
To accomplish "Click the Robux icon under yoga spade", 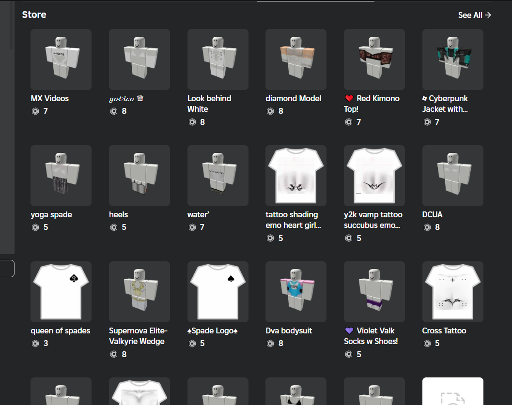I will [35, 227].
